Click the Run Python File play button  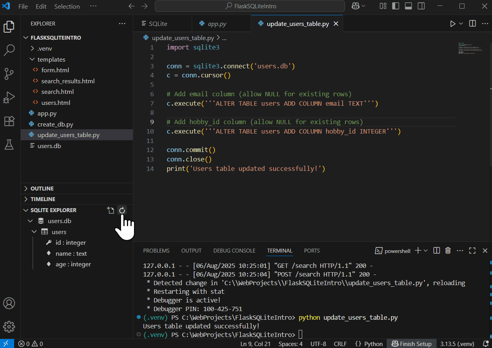coord(453,24)
